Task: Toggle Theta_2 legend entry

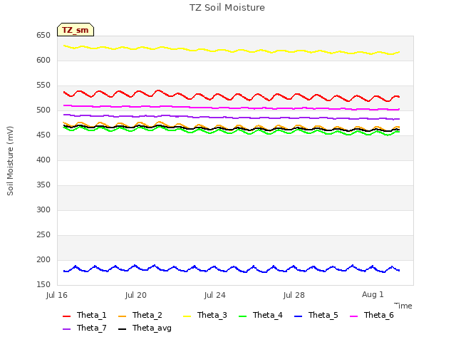Action: click(x=140, y=315)
